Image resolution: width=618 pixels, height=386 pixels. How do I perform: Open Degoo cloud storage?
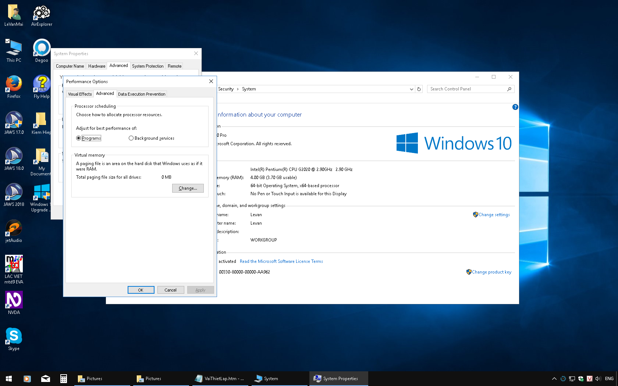41,48
